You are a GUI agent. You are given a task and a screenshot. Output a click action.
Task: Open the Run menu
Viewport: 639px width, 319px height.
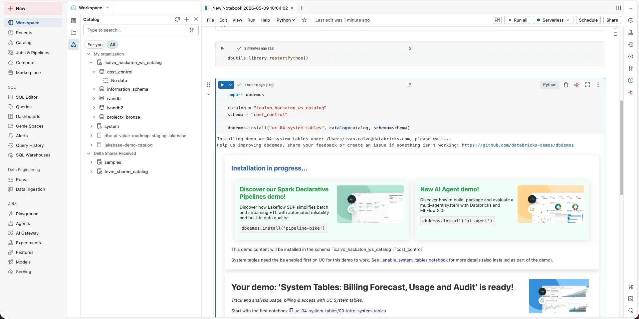tap(251, 20)
